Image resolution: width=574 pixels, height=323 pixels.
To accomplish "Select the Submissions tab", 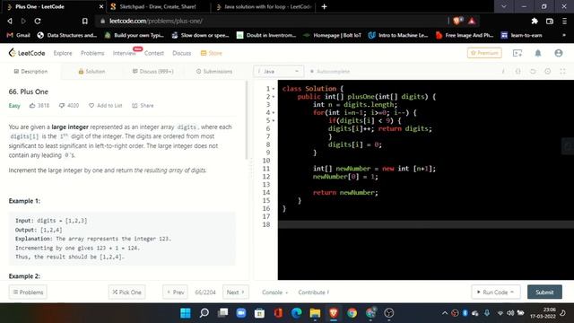I will [214, 72].
